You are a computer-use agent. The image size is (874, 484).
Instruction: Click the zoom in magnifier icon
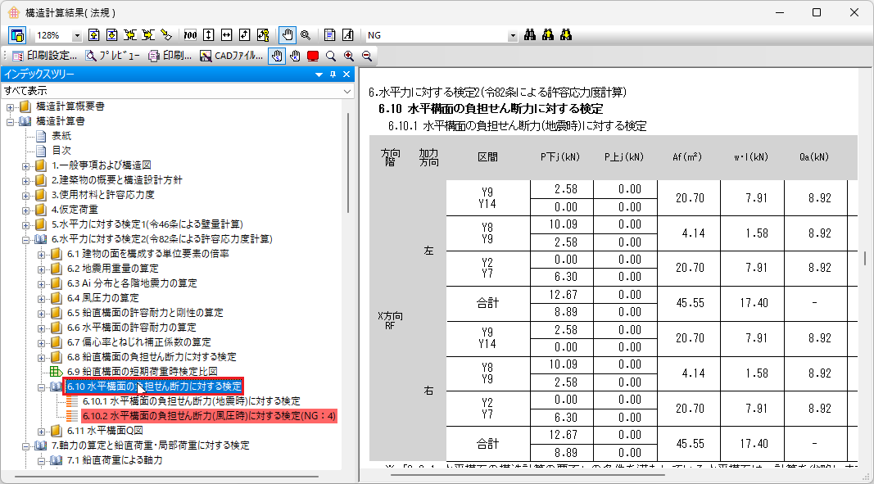pos(349,57)
